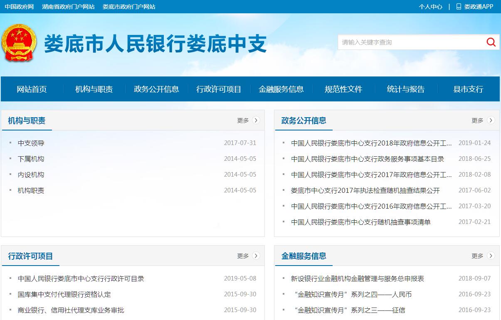Open 金融知识宣传月系列之三征信 article
The height and width of the screenshot is (320, 501).
[x=349, y=310]
